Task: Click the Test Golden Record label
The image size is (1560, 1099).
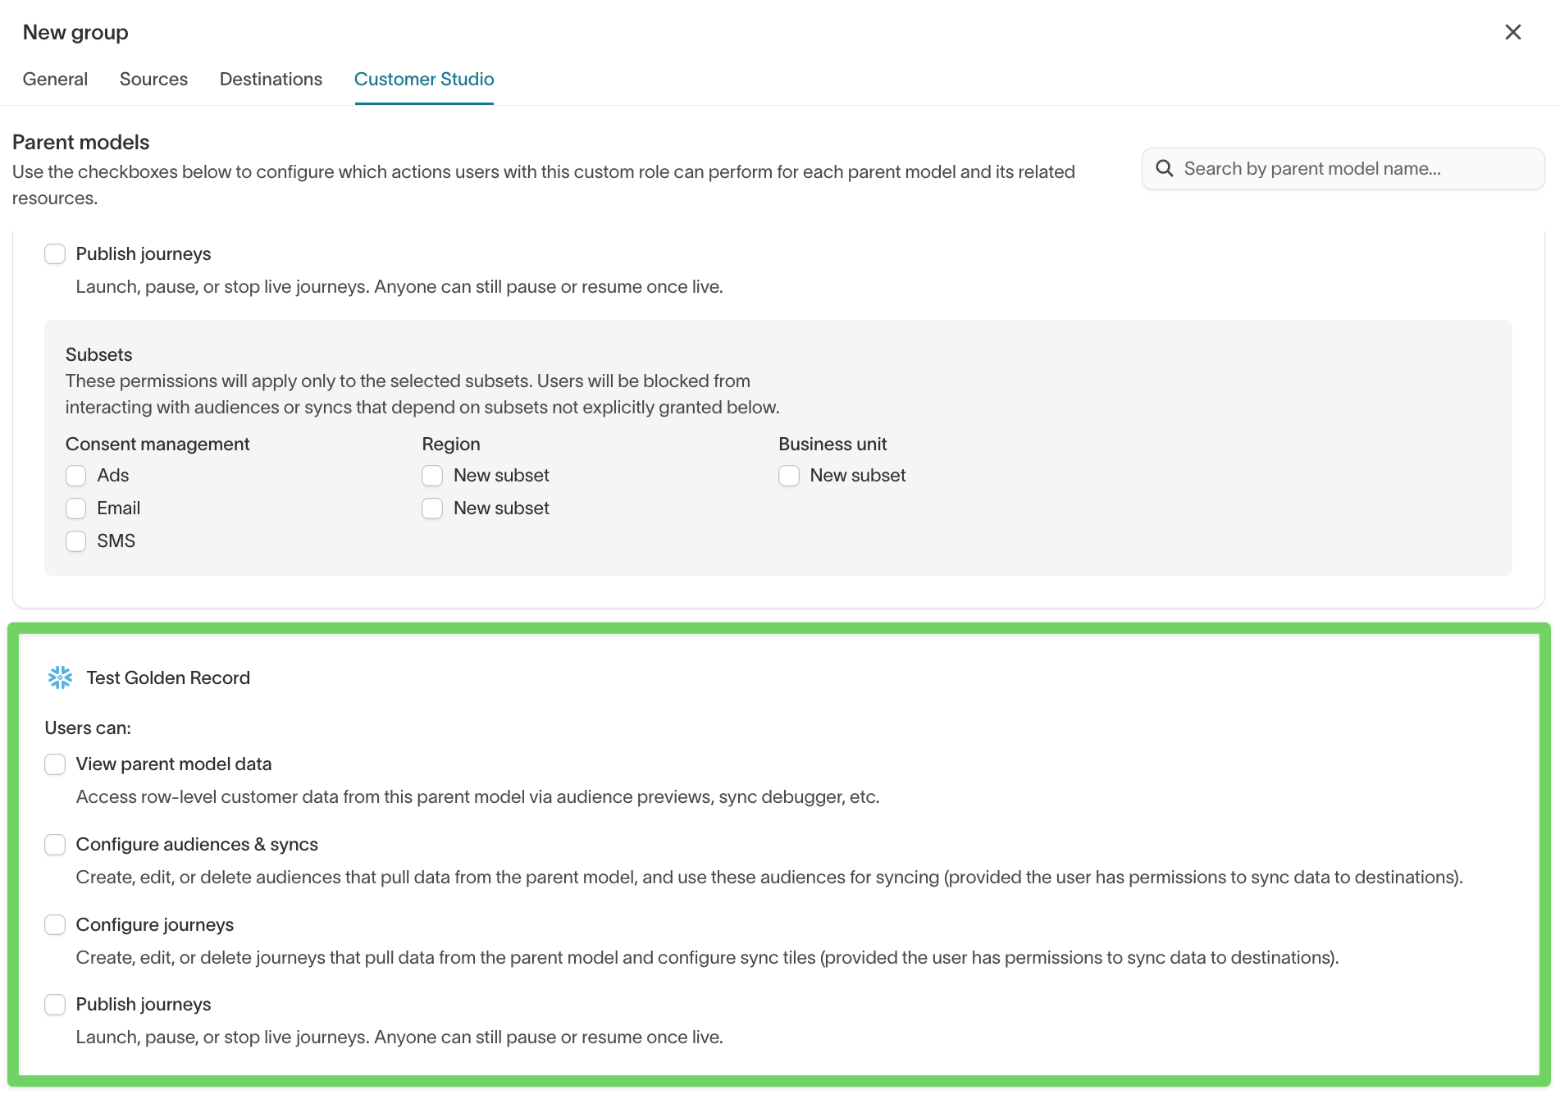Action: tap(167, 677)
